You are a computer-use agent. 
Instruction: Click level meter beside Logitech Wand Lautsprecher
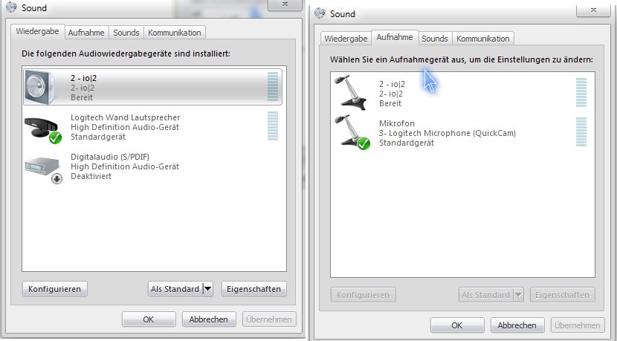point(273,126)
